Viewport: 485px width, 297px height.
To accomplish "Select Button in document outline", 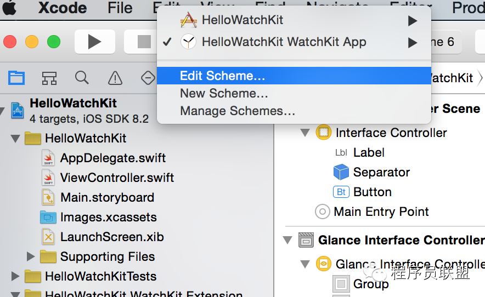I will pyautogui.click(x=373, y=192).
